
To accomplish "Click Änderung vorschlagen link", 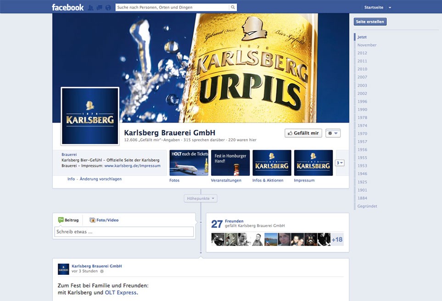I will 101,179.
